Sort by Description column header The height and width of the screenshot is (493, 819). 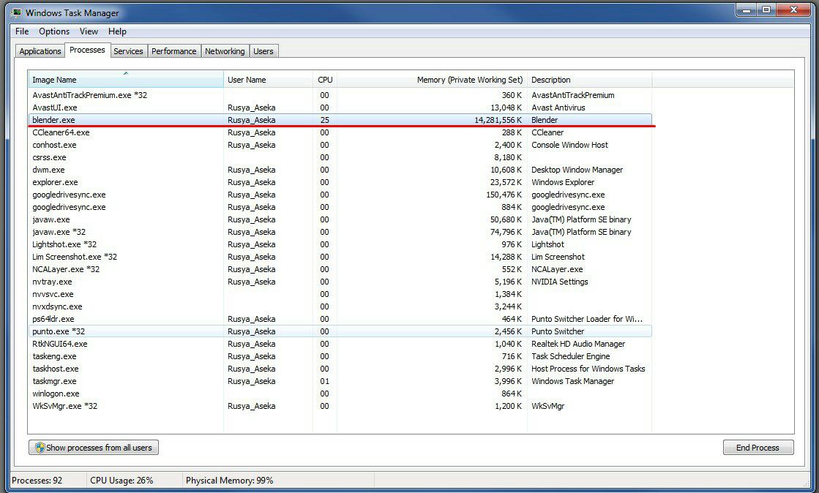(589, 80)
